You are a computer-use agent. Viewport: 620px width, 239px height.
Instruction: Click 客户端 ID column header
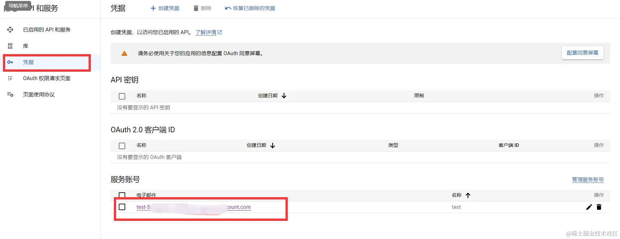click(508, 145)
